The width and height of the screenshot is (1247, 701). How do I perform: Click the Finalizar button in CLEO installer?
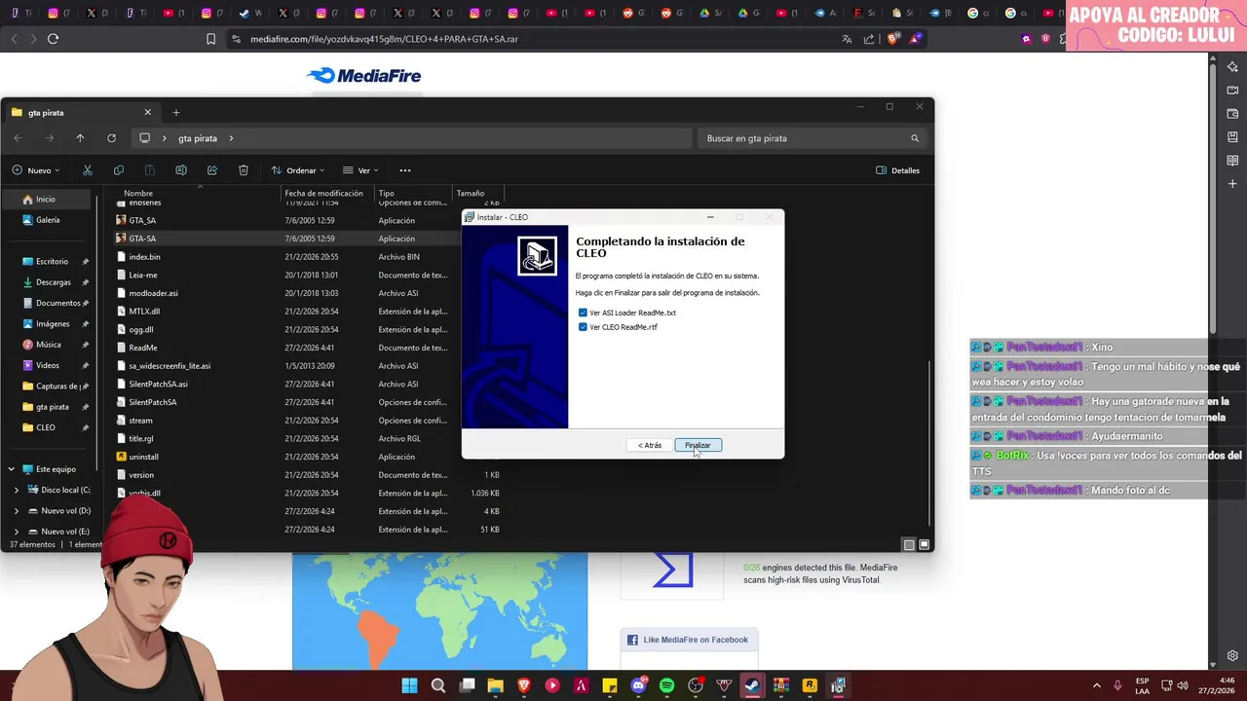coord(698,445)
